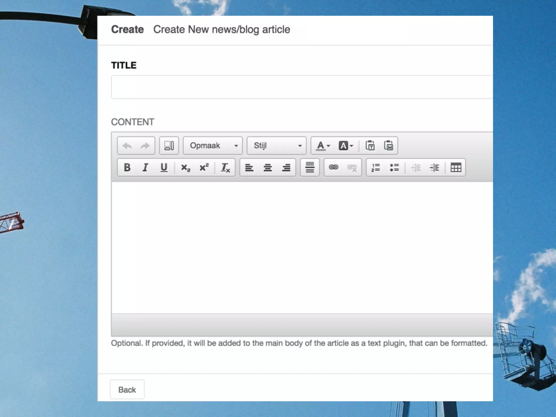Center align the text
The image size is (556, 417).
tap(268, 168)
